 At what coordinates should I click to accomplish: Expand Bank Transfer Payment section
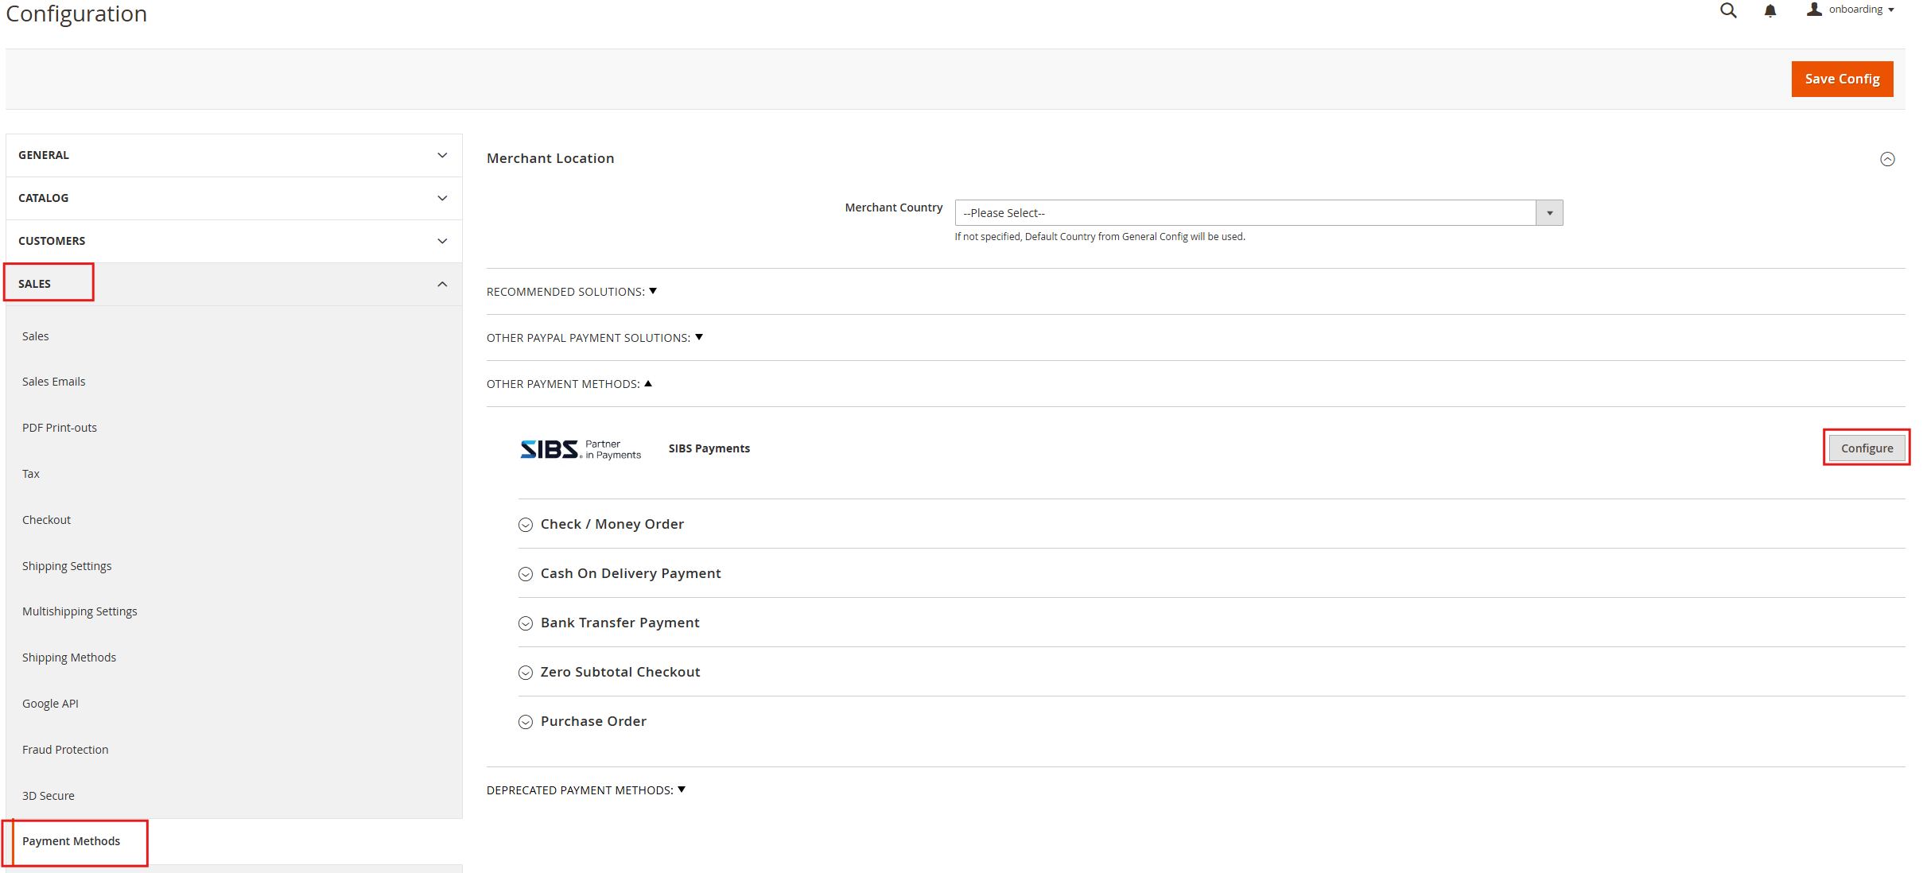click(620, 623)
